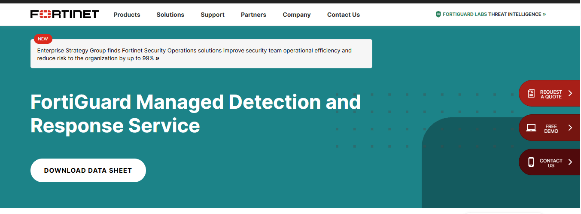Click the double arrow after 99%

click(x=158, y=58)
